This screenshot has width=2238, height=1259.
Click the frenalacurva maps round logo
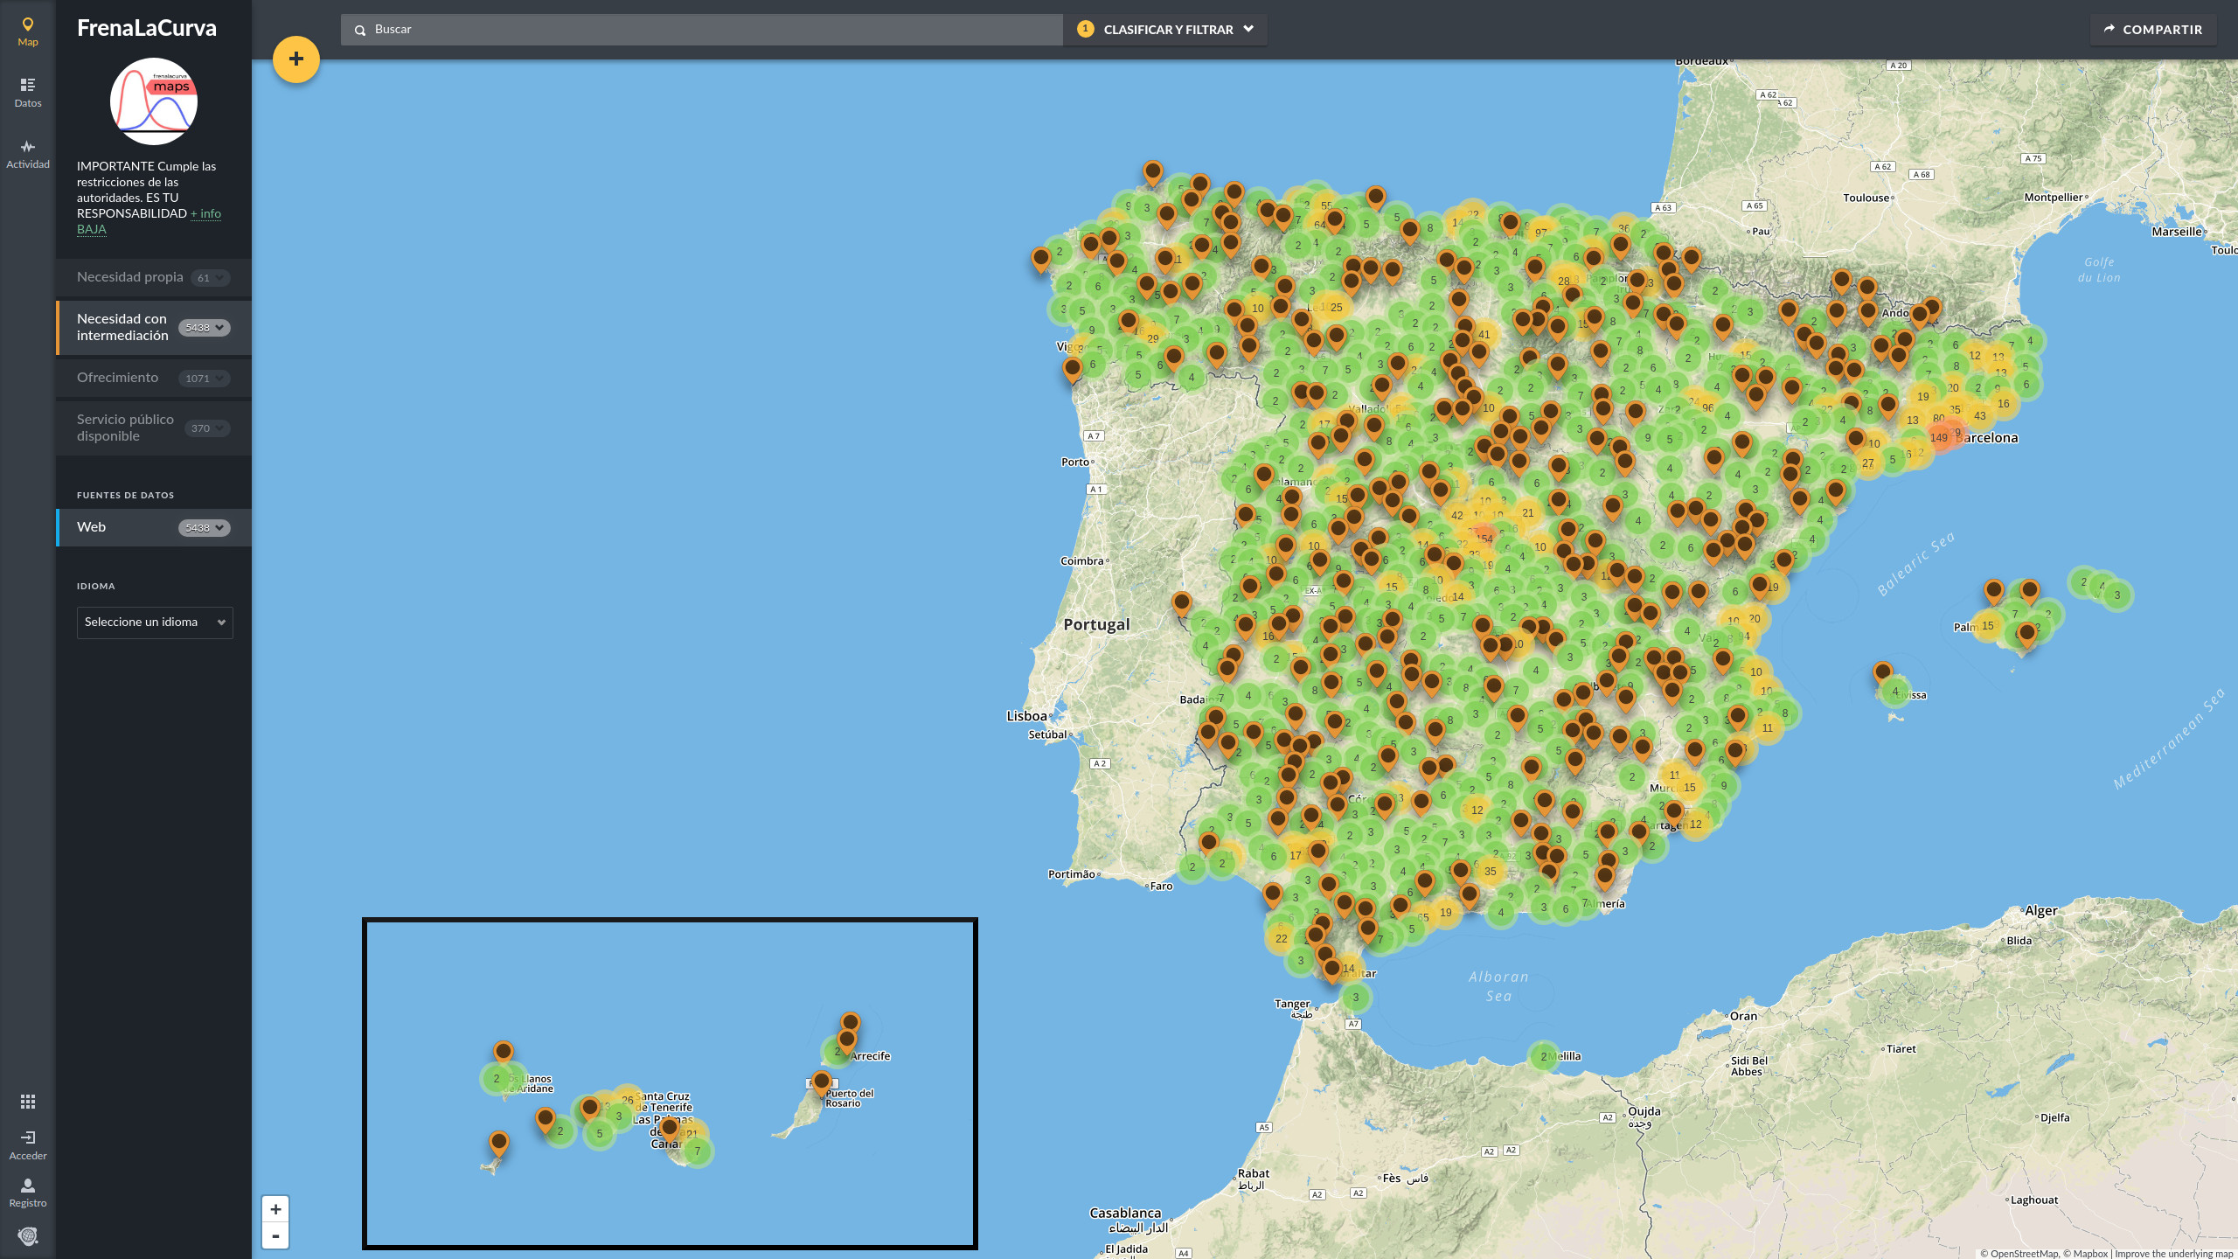pyautogui.click(x=154, y=101)
